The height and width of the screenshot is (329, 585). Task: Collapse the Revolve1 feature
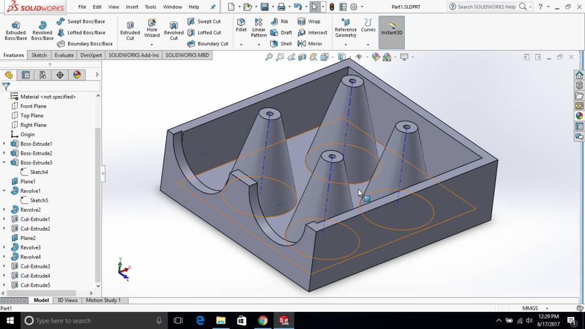(4, 191)
